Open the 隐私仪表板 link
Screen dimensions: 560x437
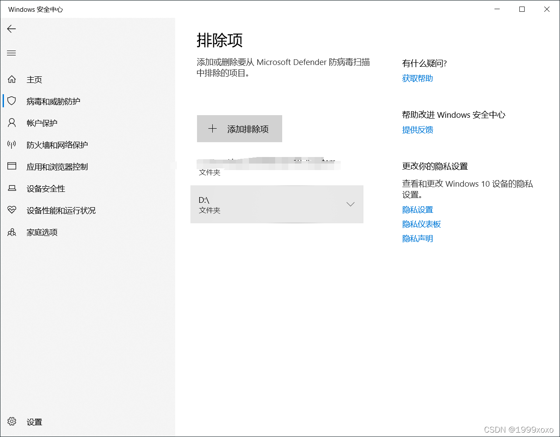coord(422,224)
